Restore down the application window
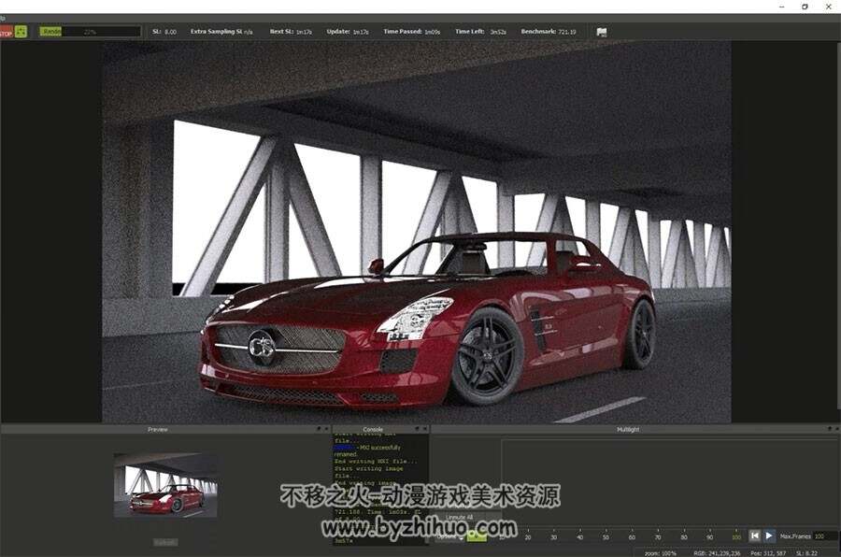 click(805, 7)
